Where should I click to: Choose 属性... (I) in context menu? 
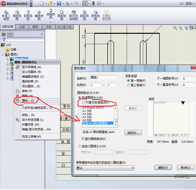coord(37,100)
